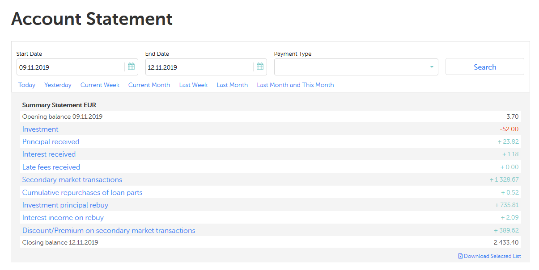The height and width of the screenshot is (270, 539).
Task: Select the Today quick date filter
Action: tap(27, 85)
